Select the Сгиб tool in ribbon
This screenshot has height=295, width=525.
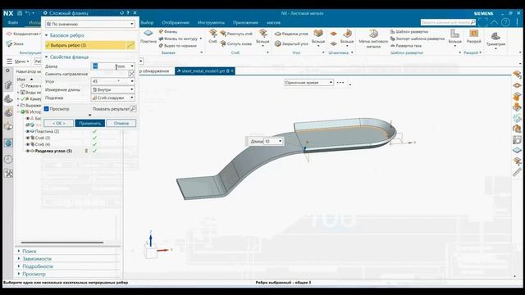(212, 36)
